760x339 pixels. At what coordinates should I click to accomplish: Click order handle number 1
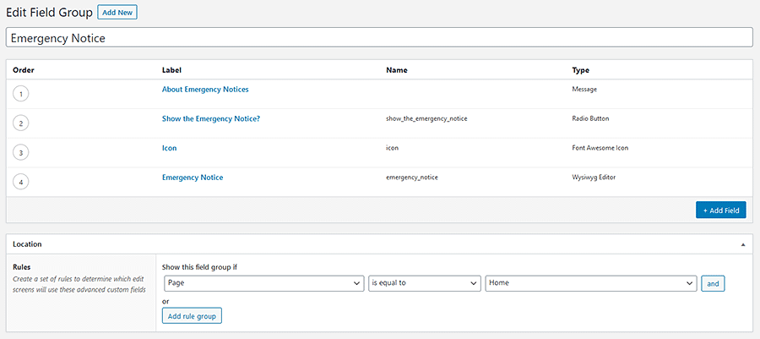(x=21, y=94)
